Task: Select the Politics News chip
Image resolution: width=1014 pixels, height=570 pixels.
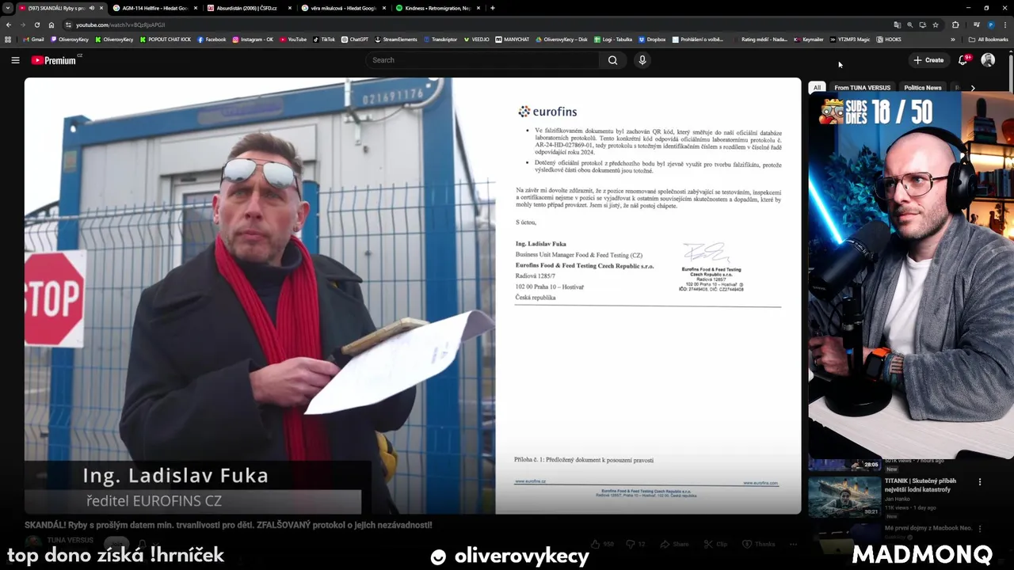Action: coord(923,88)
